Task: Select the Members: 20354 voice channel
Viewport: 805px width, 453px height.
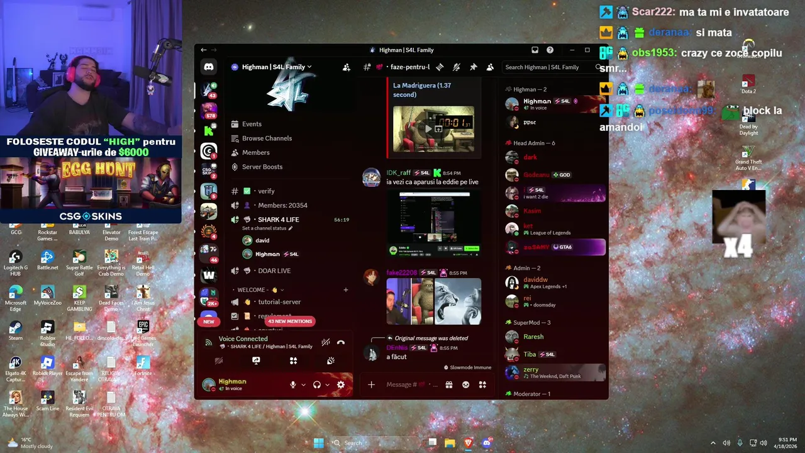Action: coord(282,205)
